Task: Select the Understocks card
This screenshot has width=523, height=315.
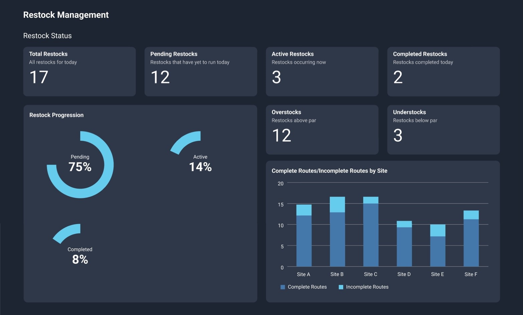Action: (x=443, y=130)
